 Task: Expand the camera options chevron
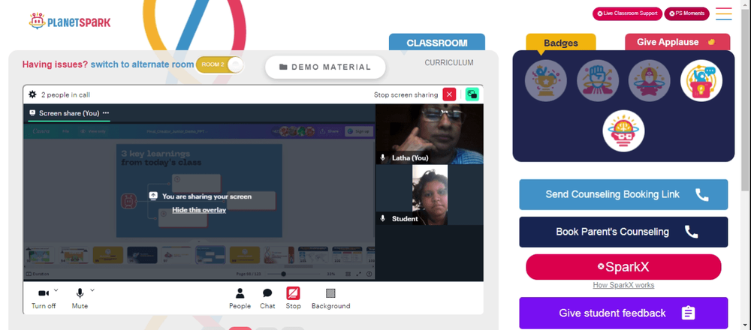coord(56,289)
